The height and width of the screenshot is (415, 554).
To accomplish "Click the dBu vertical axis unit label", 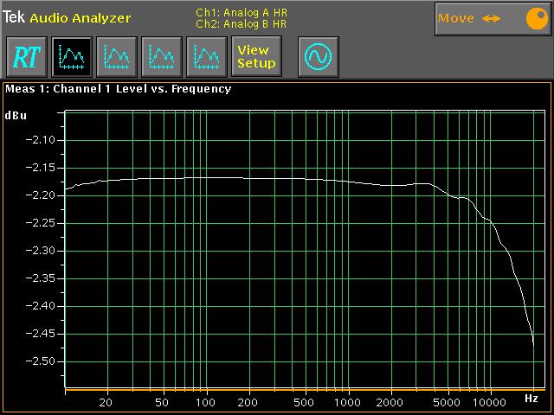I will (x=15, y=115).
